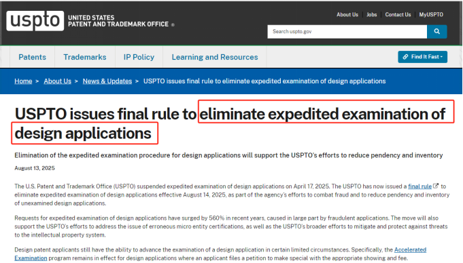
Task: Click About Us breadcrumb link
Action: point(58,81)
